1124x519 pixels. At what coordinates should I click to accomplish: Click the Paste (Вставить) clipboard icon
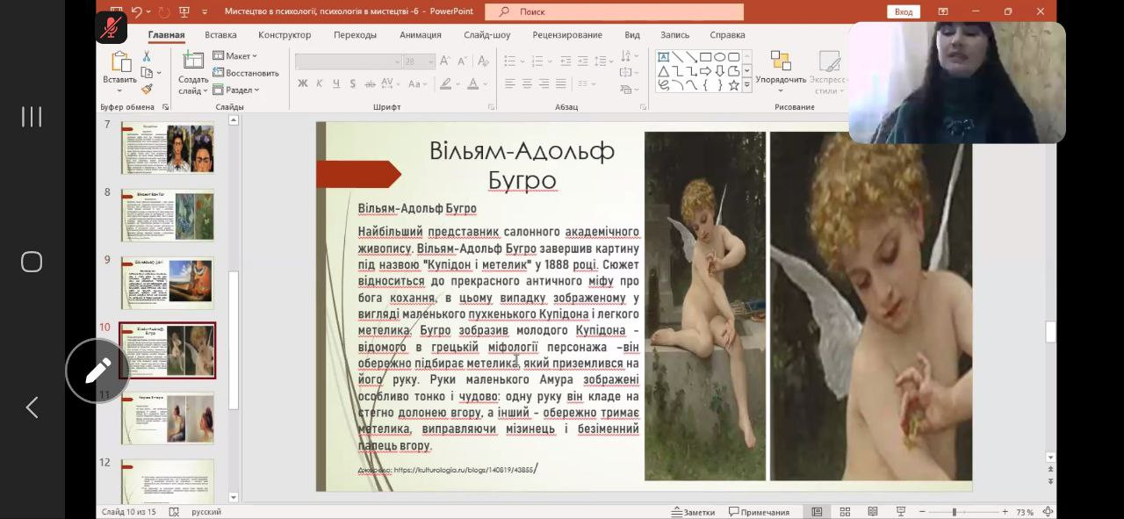(120, 63)
